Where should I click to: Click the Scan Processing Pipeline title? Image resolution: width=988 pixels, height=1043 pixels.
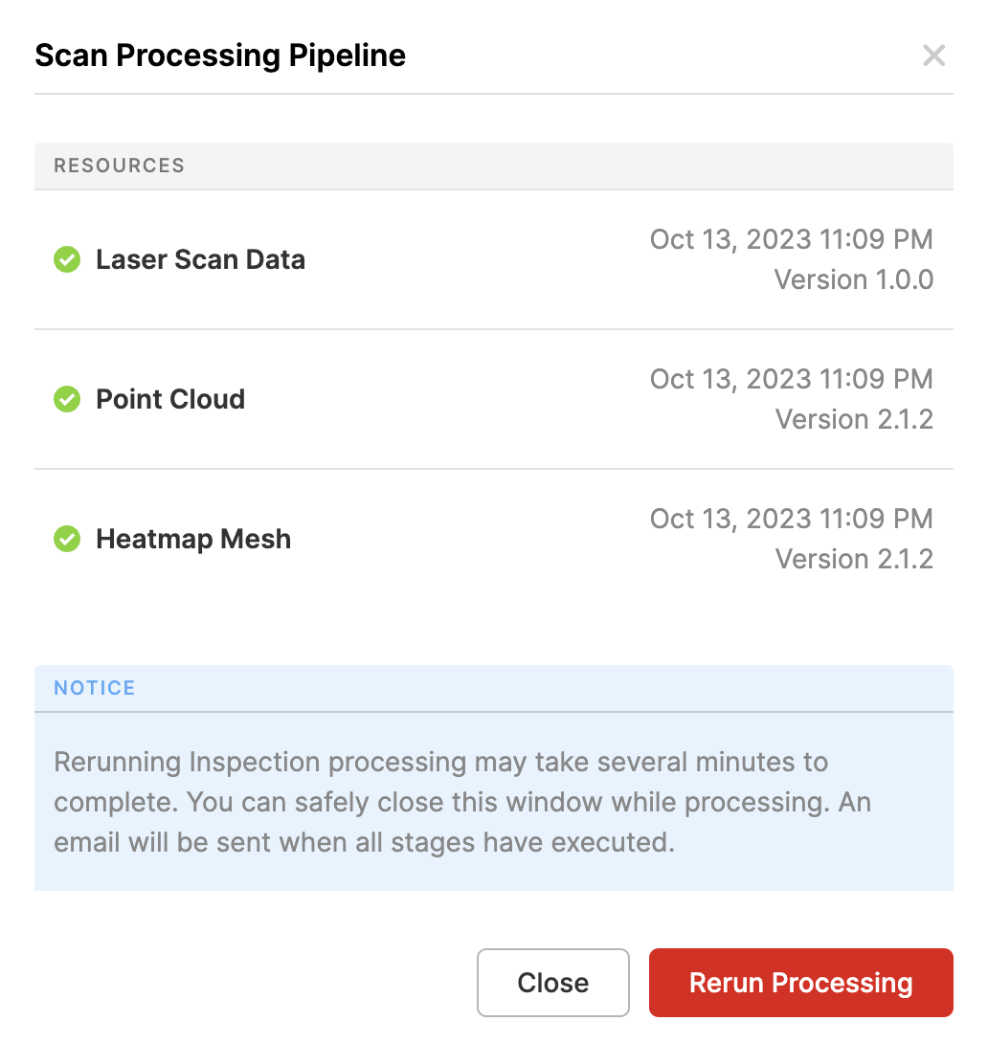219,55
